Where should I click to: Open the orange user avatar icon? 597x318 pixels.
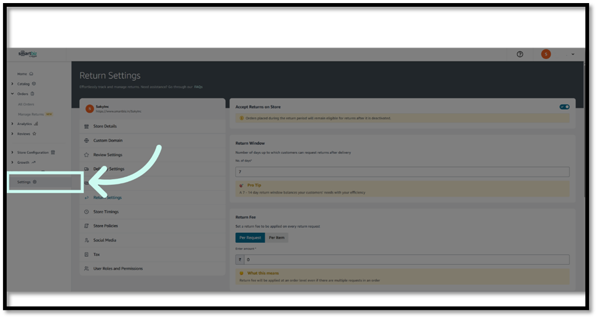click(546, 54)
